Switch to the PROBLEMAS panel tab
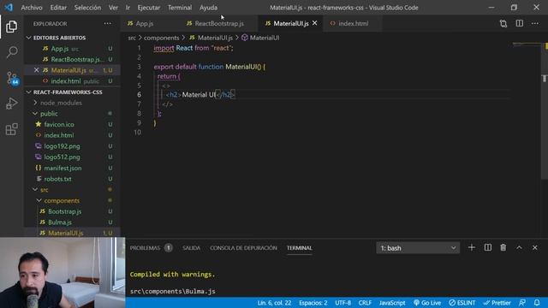Image resolution: width=548 pixels, height=308 pixels. pyautogui.click(x=151, y=248)
